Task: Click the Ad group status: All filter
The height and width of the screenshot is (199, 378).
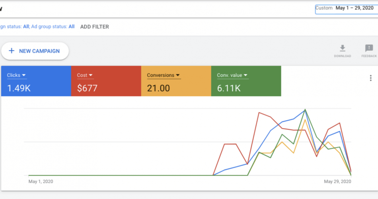Action: pyautogui.click(x=52, y=27)
